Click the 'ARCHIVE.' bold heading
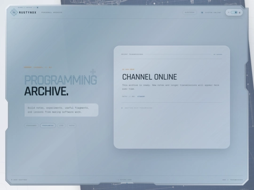Image resolution: width=254 pixels, height=190 pixels. pos(46,91)
